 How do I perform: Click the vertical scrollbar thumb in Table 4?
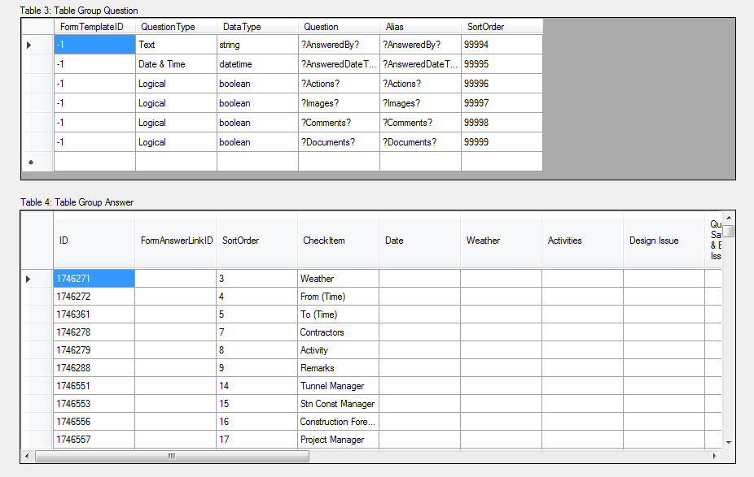(729, 231)
